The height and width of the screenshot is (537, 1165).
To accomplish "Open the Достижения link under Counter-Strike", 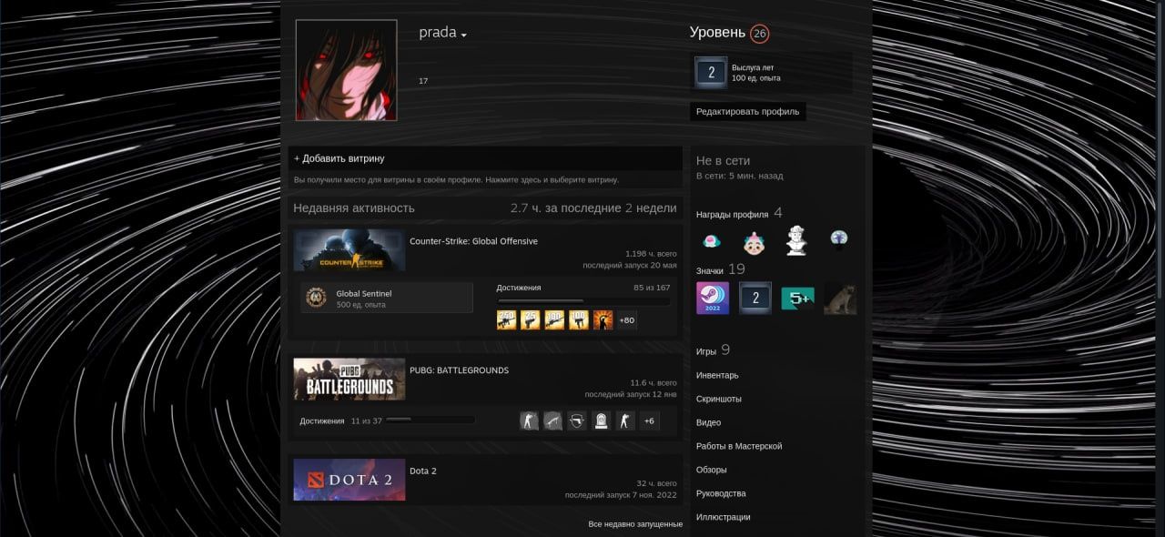I will point(519,288).
